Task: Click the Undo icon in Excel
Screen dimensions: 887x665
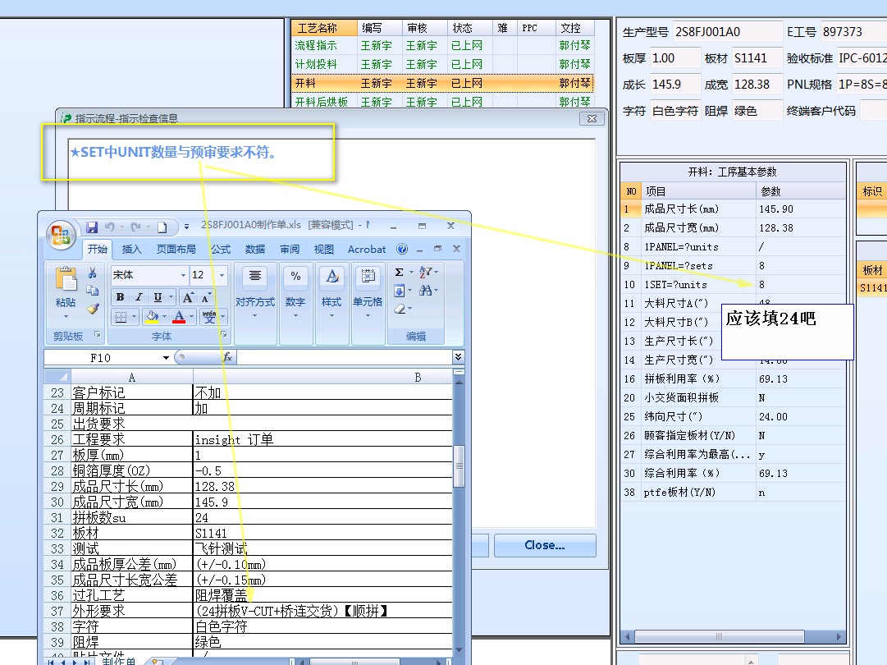Action: 110,227
